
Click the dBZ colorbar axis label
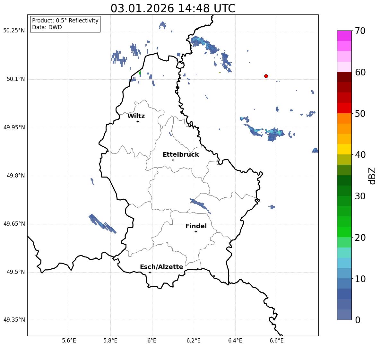[x=372, y=176]
